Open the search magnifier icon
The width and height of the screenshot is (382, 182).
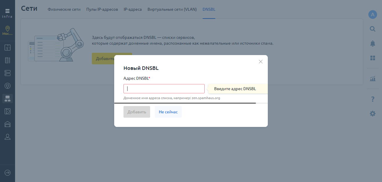click(x=373, y=29)
